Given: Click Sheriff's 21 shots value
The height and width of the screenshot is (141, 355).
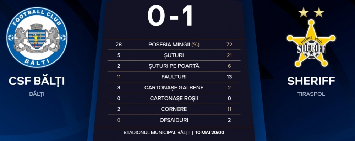Looking at the screenshot, I should click(x=229, y=55).
